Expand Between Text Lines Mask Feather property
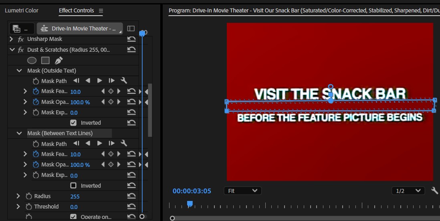Screen dimensions: 440x221 pos(25,154)
